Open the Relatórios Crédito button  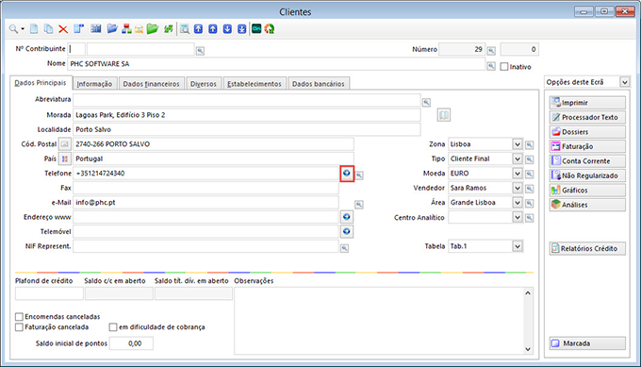point(587,248)
